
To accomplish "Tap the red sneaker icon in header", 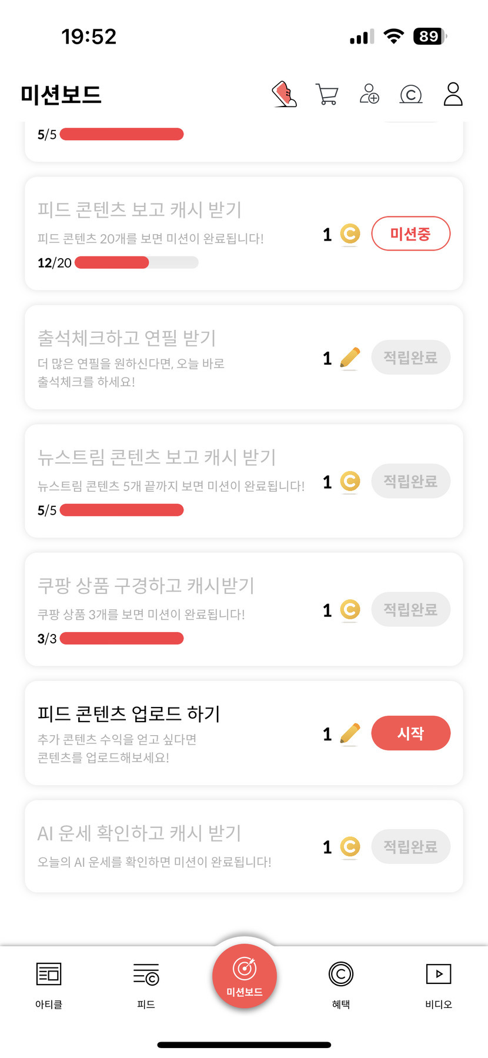I will (x=285, y=94).
